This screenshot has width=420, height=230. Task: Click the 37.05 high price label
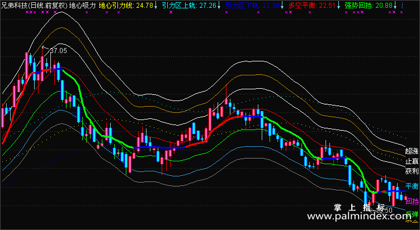click(59, 51)
